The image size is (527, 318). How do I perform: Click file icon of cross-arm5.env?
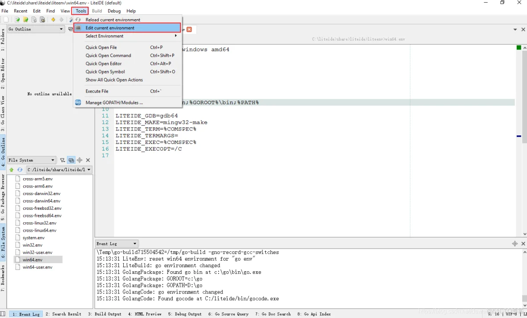coord(18,179)
